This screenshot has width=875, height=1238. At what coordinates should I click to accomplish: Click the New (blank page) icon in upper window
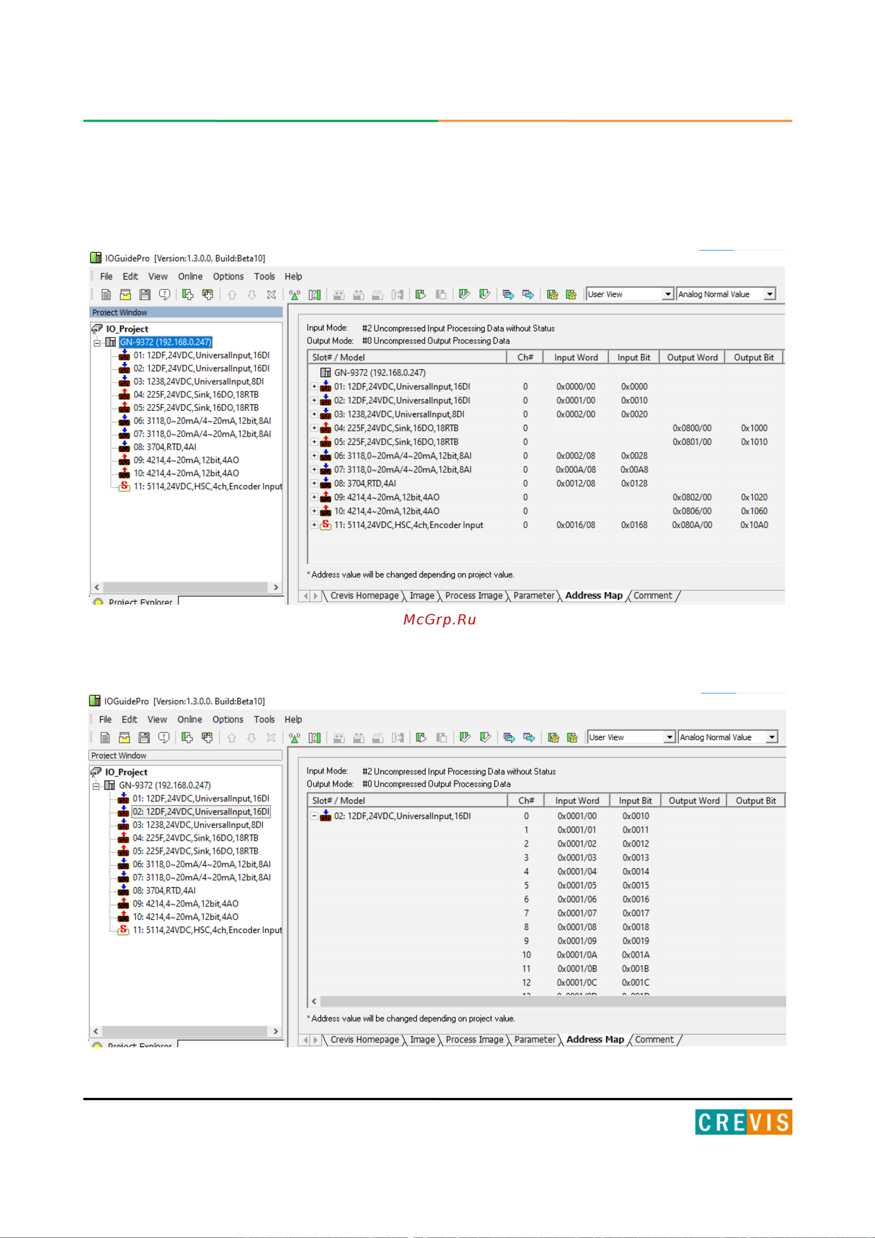[106, 294]
